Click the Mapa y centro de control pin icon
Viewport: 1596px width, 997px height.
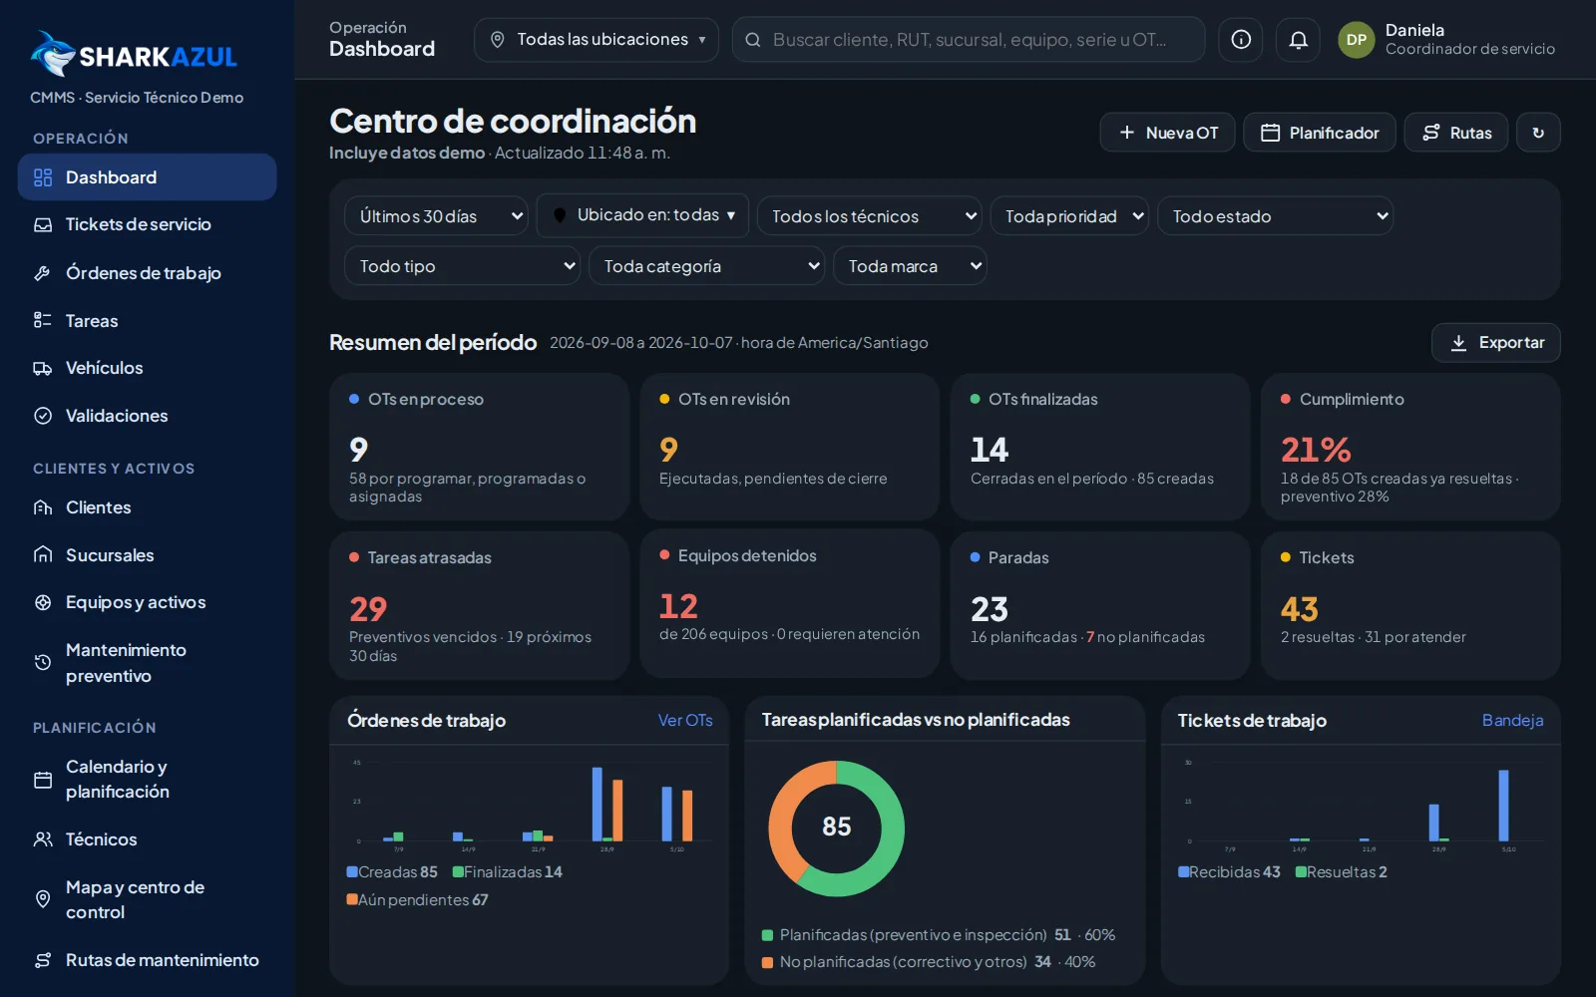pyautogui.click(x=43, y=899)
